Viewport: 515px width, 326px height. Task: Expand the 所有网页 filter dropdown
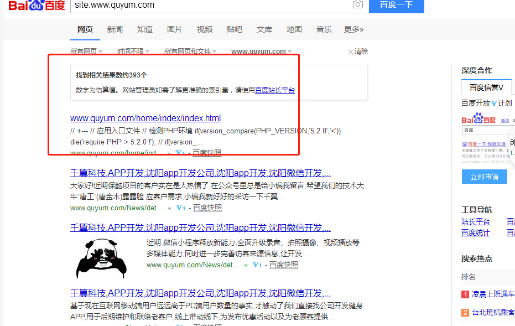pos(86,51)
